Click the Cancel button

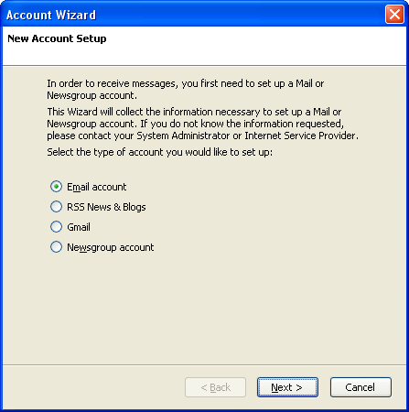pos(361,387)
